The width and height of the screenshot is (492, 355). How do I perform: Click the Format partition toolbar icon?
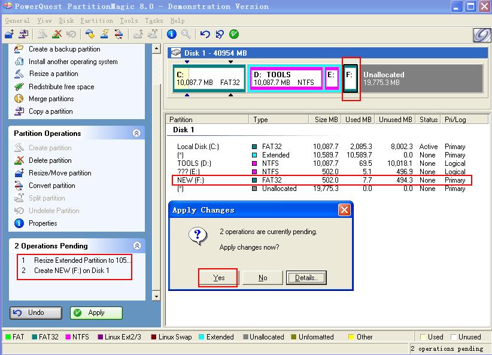click(x=105, y=34)
